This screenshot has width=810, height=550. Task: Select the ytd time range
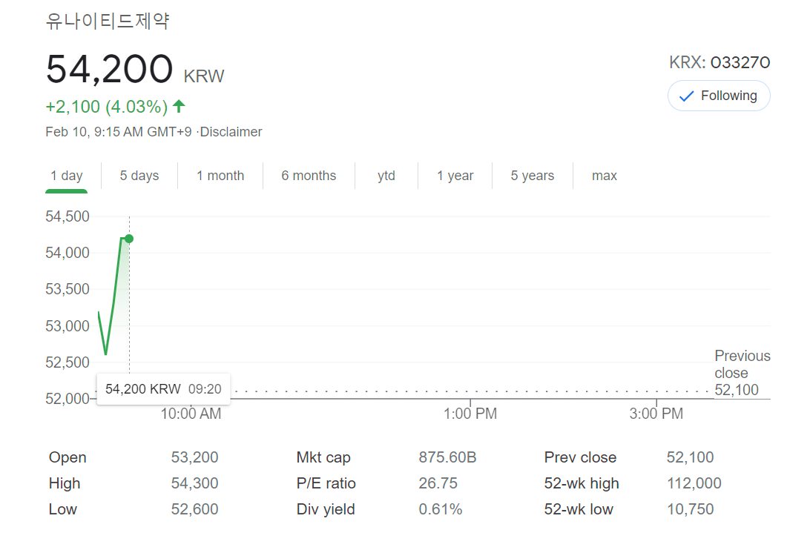pos(386,176)
